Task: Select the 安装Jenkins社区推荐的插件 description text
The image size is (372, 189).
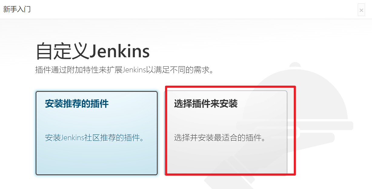Action: click(95, 138)
